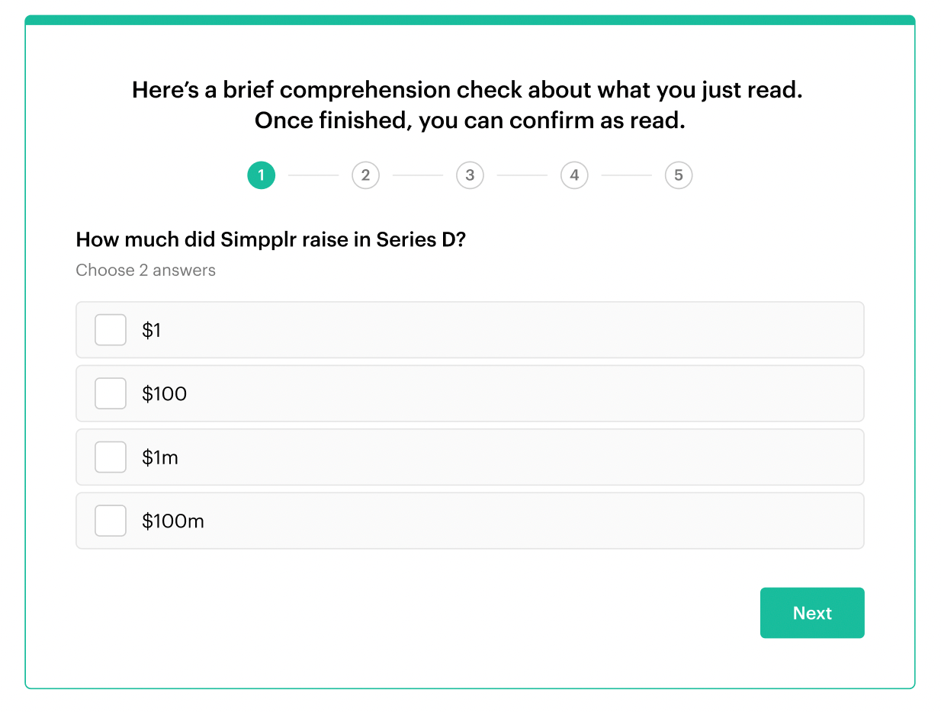The image size is (941, 712).
Task: Click step 1 indicator circle
Action: [x=261, y=175]
